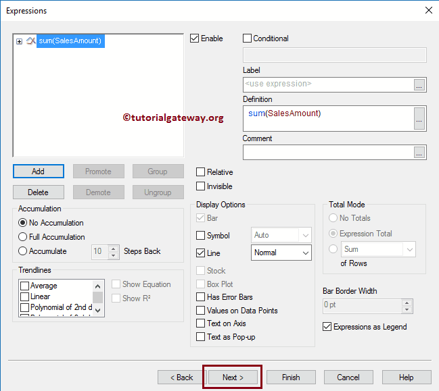The height and width of the screenshot is (391, 439).
Task: Open the Definition expression editor ellipsis button
Action: [419, 118]
